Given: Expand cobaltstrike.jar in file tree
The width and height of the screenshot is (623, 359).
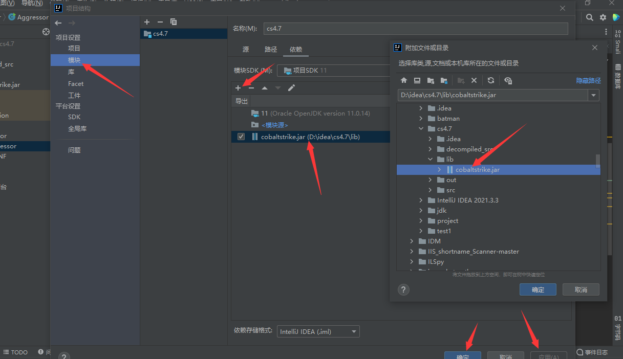Looking at the screenshot, I should pyautogui.click(x=439, y=169).
